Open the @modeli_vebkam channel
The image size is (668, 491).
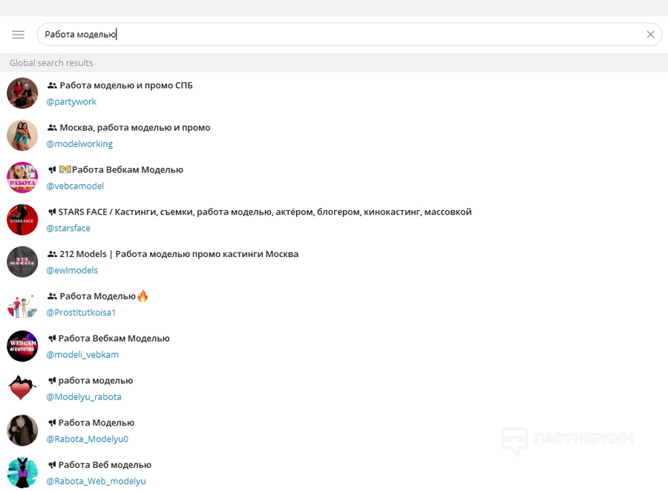(x=82, y=354)
